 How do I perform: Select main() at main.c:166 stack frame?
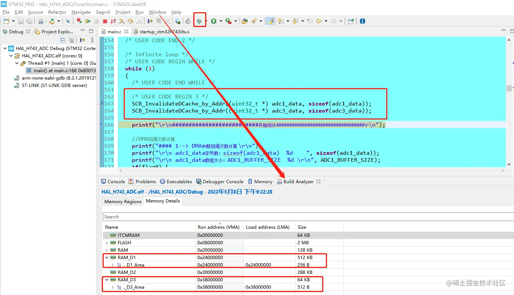tap(61, 71)
